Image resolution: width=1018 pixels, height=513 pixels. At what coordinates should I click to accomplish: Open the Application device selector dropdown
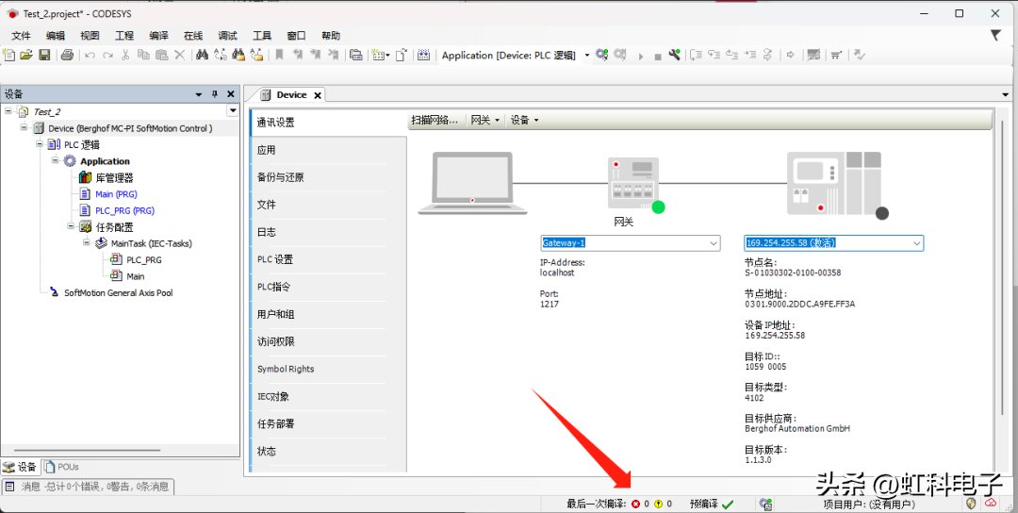coord(587,56)
